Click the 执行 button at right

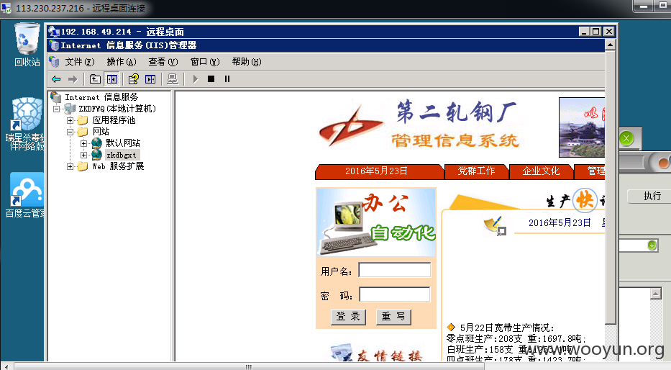point(649,196)
